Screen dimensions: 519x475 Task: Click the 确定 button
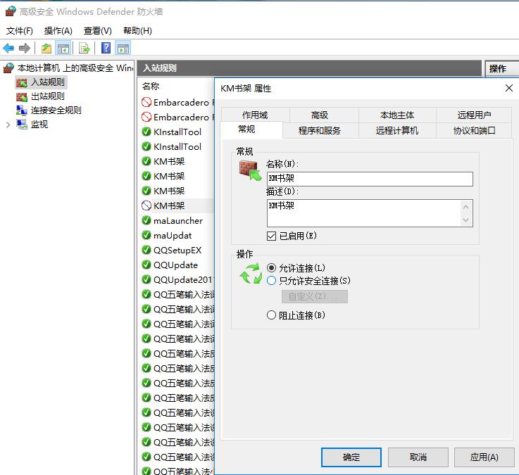(351, 457)
